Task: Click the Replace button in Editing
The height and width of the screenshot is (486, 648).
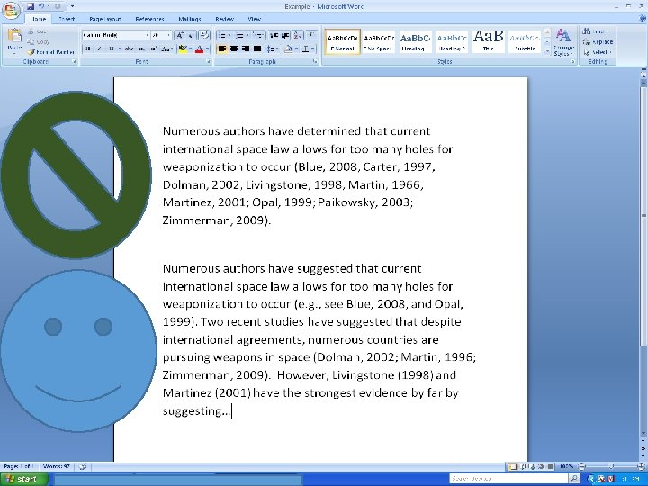Action: (x=598, y=41)
